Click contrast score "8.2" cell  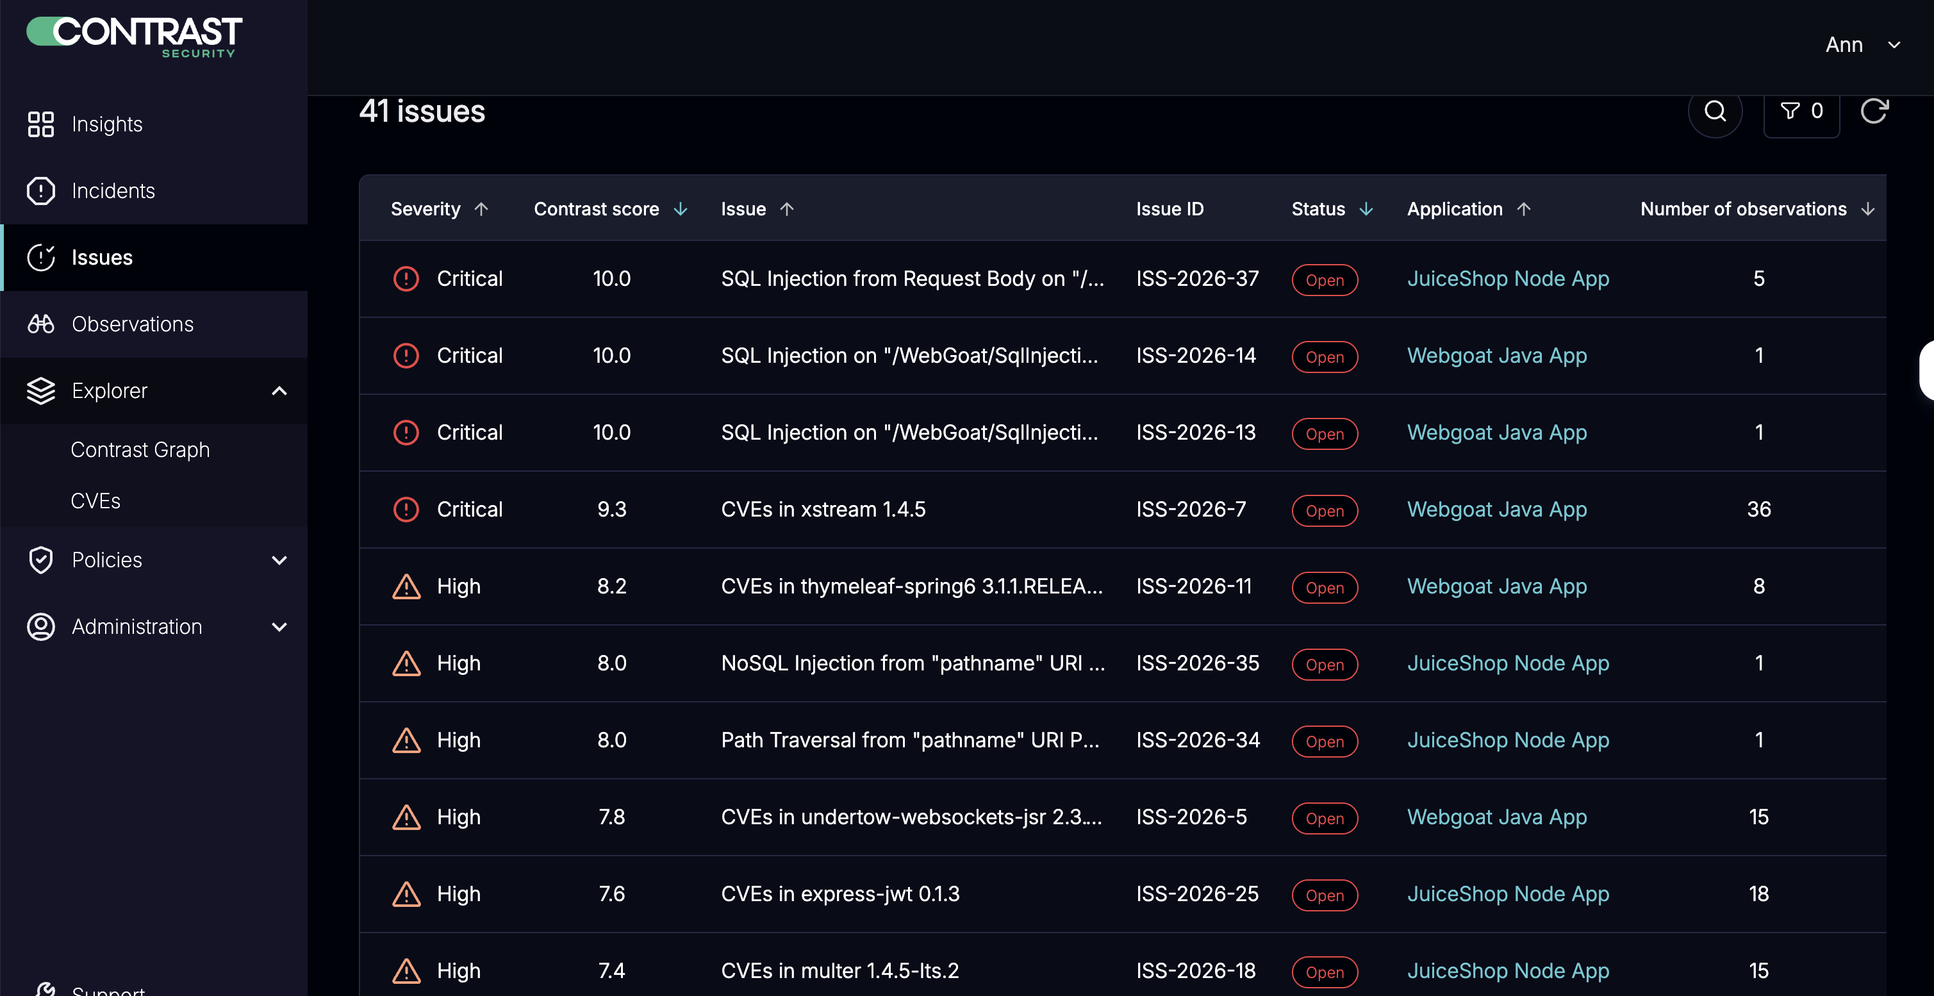(612, 586)
